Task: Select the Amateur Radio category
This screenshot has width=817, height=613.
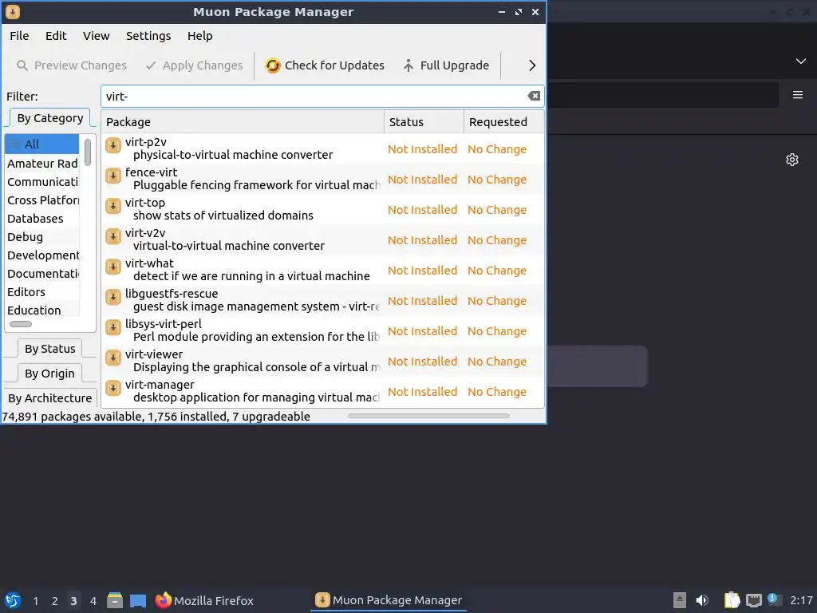Action: (x=41, y=164)
